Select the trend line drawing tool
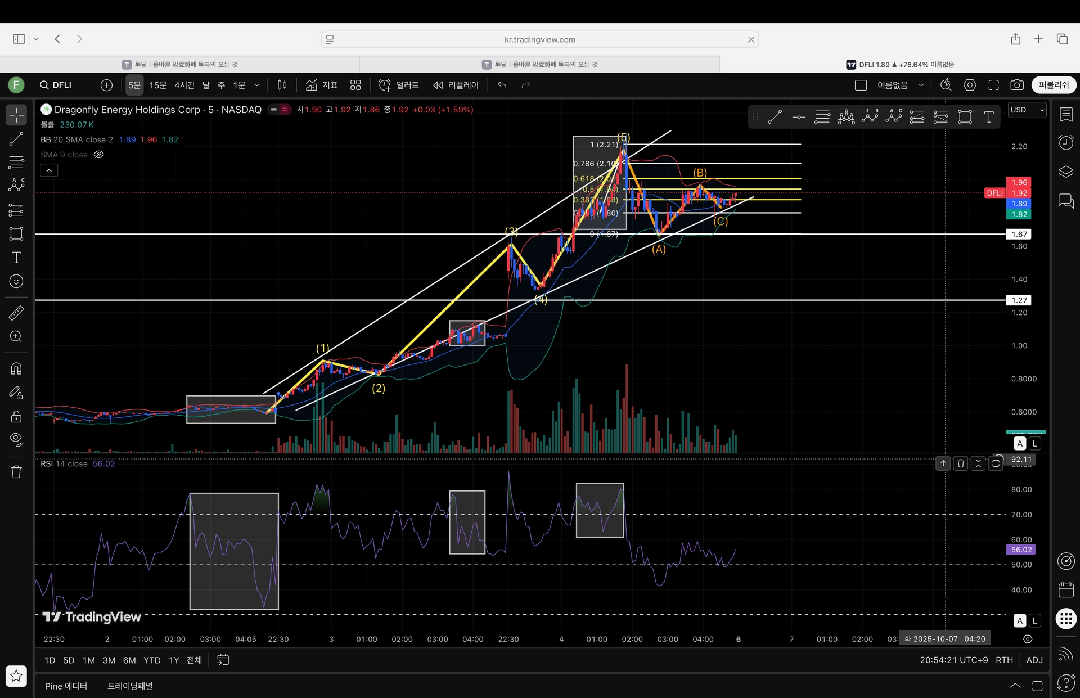 (x=16, y=139)
